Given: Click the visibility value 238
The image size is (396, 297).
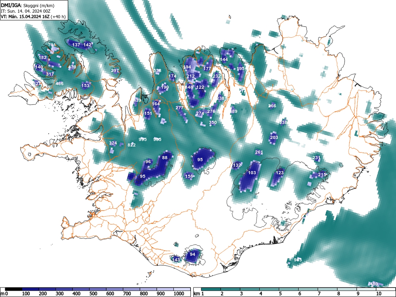Looking at the screenshot, I should [x=221, y=98].
